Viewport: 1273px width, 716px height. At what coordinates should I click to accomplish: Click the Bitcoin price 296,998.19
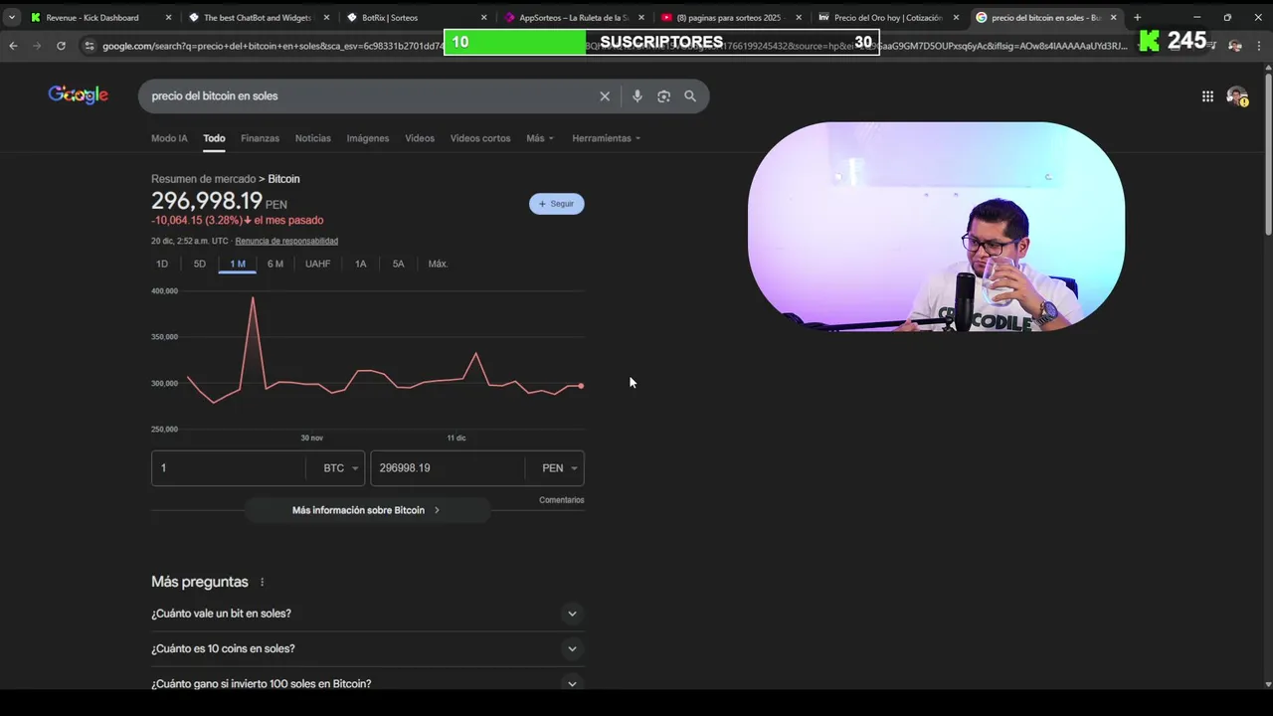[207, 202]
